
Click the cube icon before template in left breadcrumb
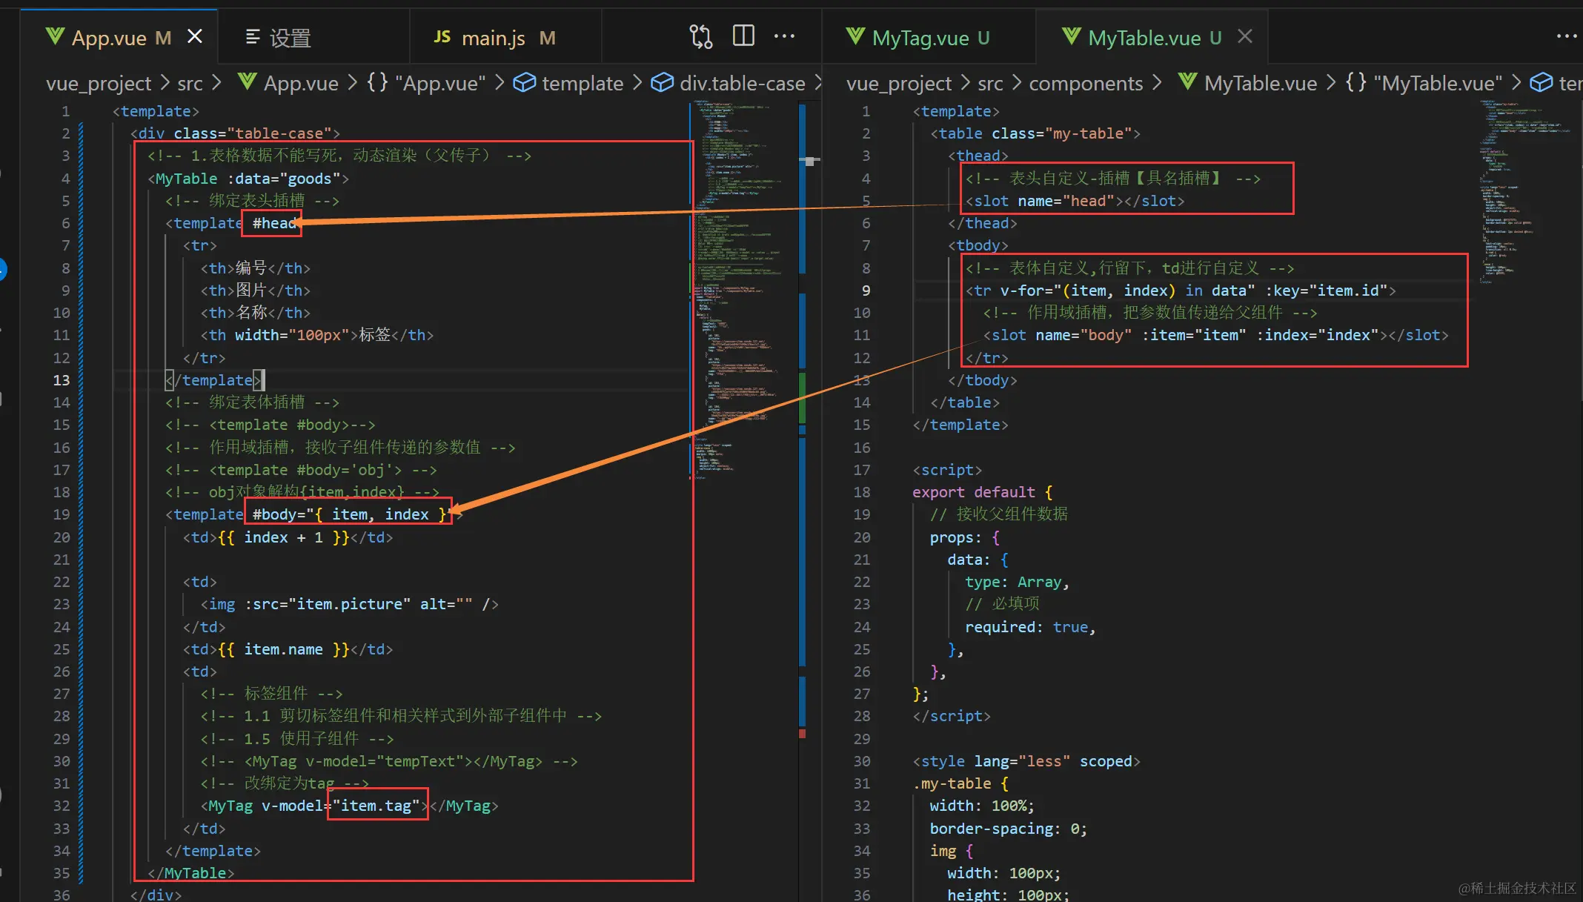click(525, 82)
